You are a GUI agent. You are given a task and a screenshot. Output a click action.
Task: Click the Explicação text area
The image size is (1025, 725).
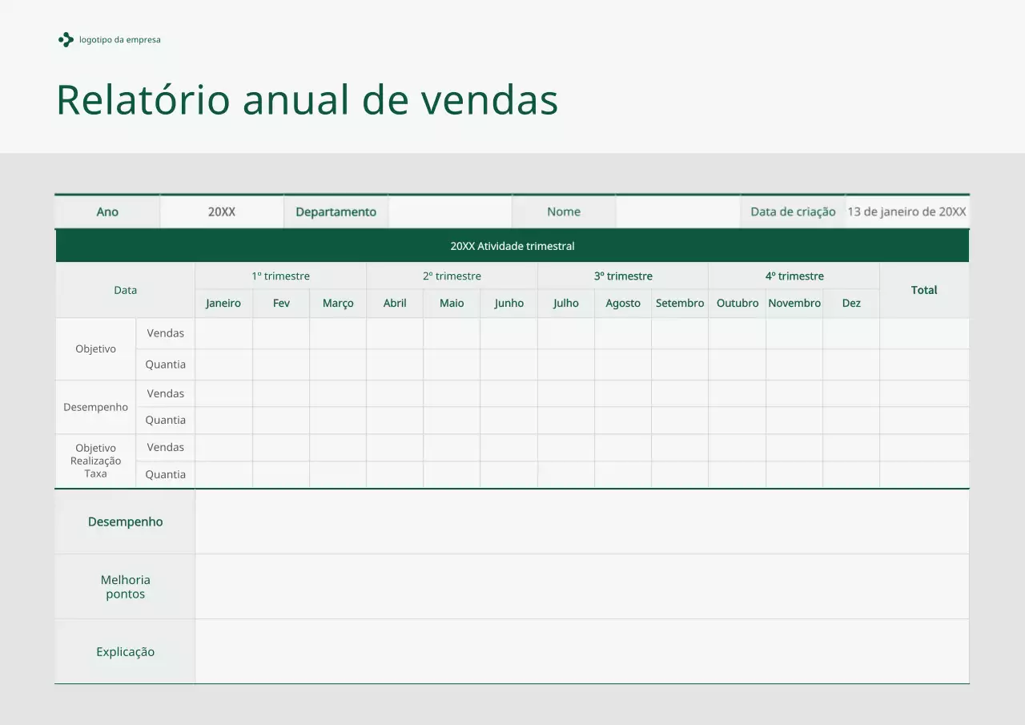pos(582,651)
